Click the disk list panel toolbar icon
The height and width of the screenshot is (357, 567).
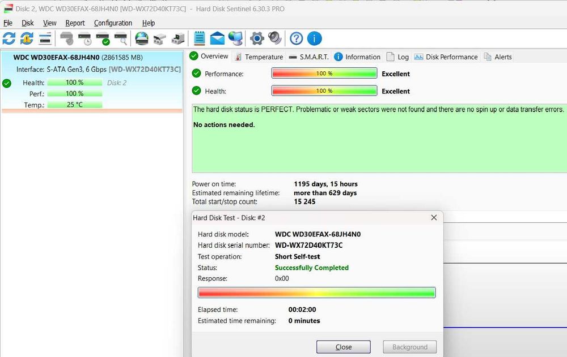[x=45, y=38]
